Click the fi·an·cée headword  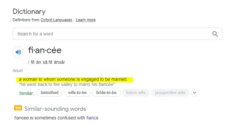(x=45, y=50)
